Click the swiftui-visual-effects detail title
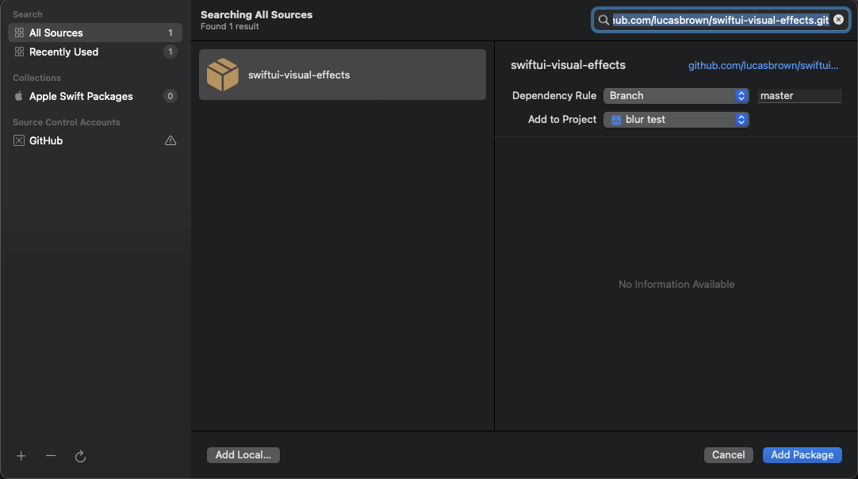This screenshot has height=479, width=858. coord(568,65)
